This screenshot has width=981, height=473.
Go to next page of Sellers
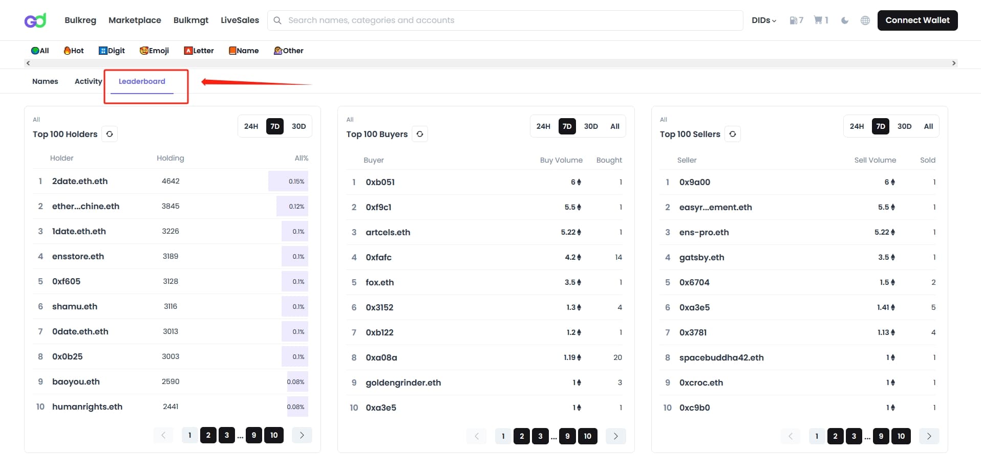tap(929, 436)
